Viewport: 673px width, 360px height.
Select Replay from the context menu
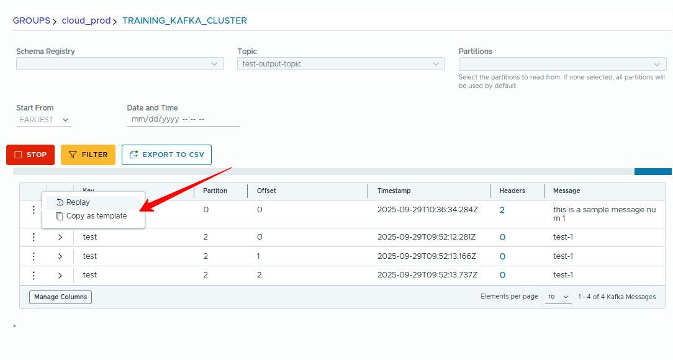pos(78,202)
